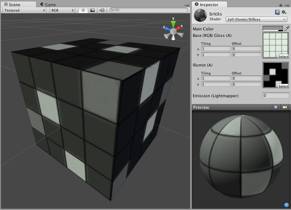Click the Emission (Lightmapper) value field
The image size is (291, 210).
[275, 95]
